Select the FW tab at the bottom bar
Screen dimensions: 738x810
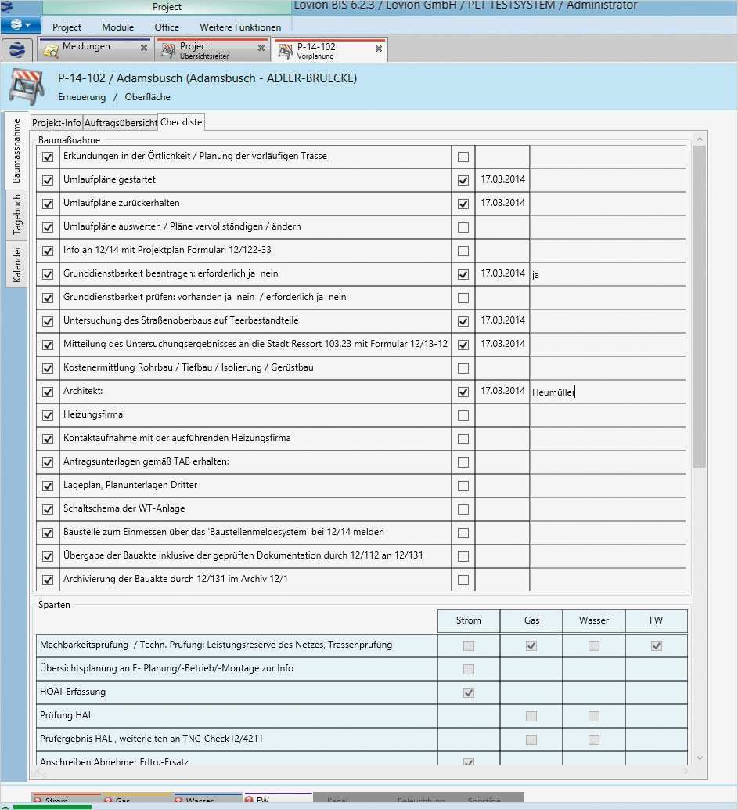tap(277, 798)
